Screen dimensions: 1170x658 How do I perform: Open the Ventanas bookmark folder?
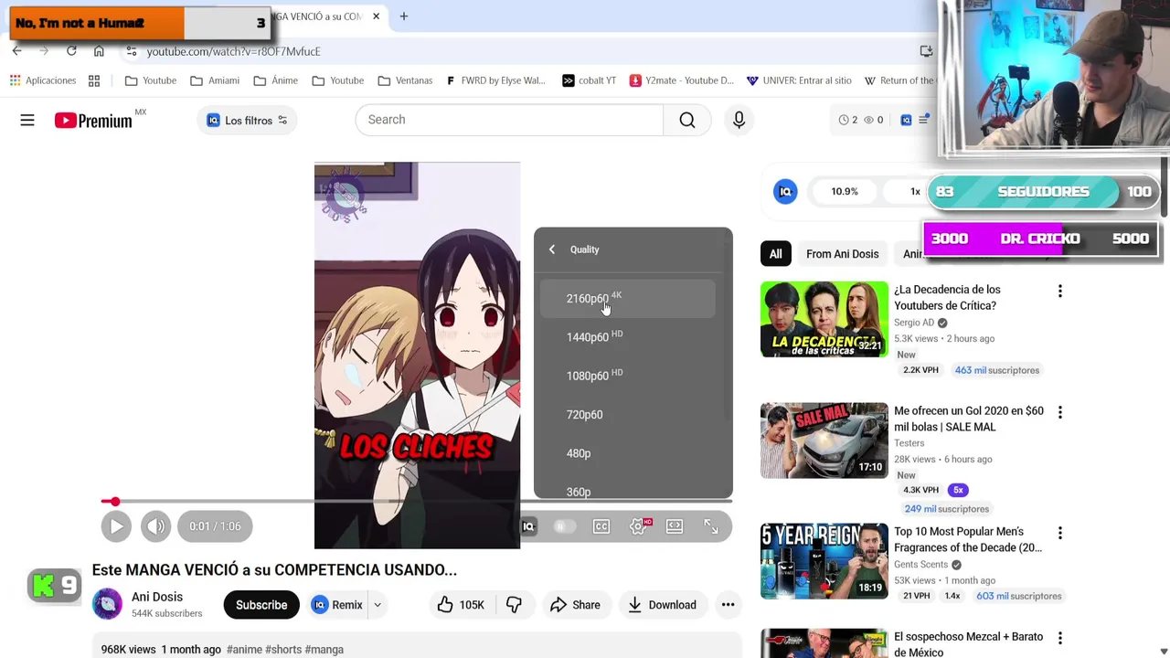click(405, 80)
